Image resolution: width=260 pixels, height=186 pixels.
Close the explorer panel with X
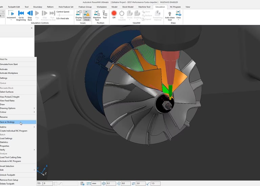(32, 28)
